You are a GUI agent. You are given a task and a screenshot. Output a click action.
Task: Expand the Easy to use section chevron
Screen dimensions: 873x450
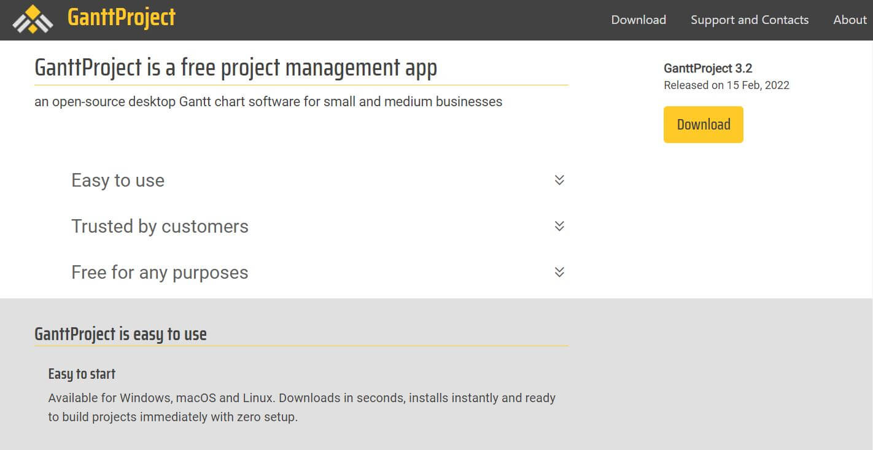pos(559,180)
